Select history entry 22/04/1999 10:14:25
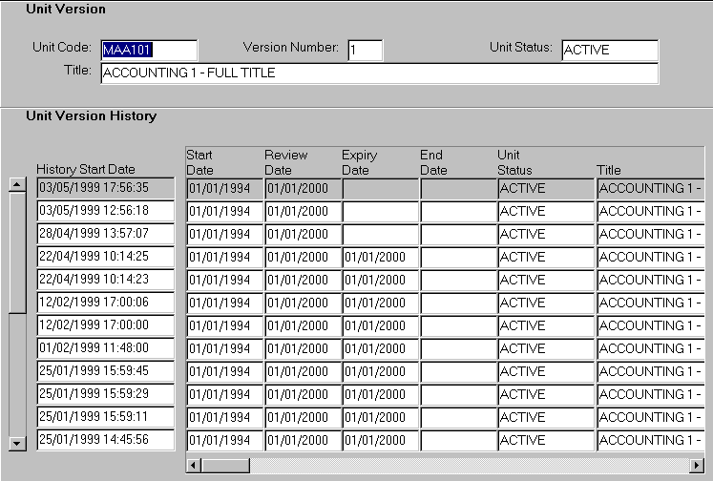Image resolution: width=713 pixels, height=481 pixels. pyautogui.click(x=106, y=257)
